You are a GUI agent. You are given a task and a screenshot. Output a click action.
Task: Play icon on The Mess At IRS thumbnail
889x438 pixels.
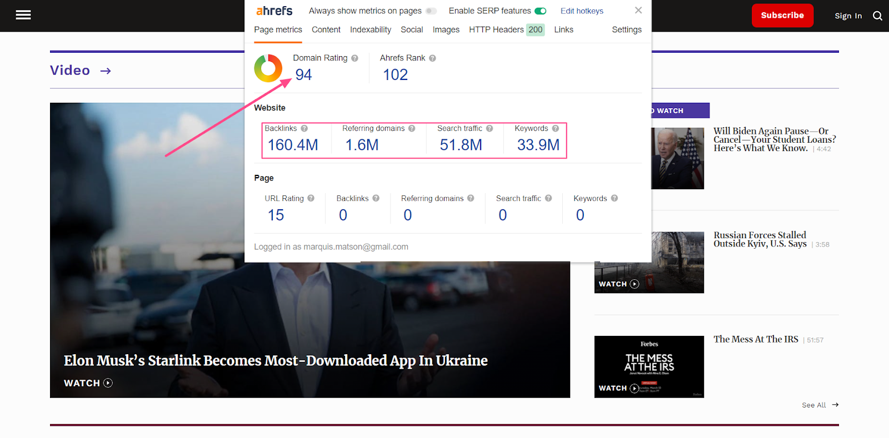pos(635,388)
